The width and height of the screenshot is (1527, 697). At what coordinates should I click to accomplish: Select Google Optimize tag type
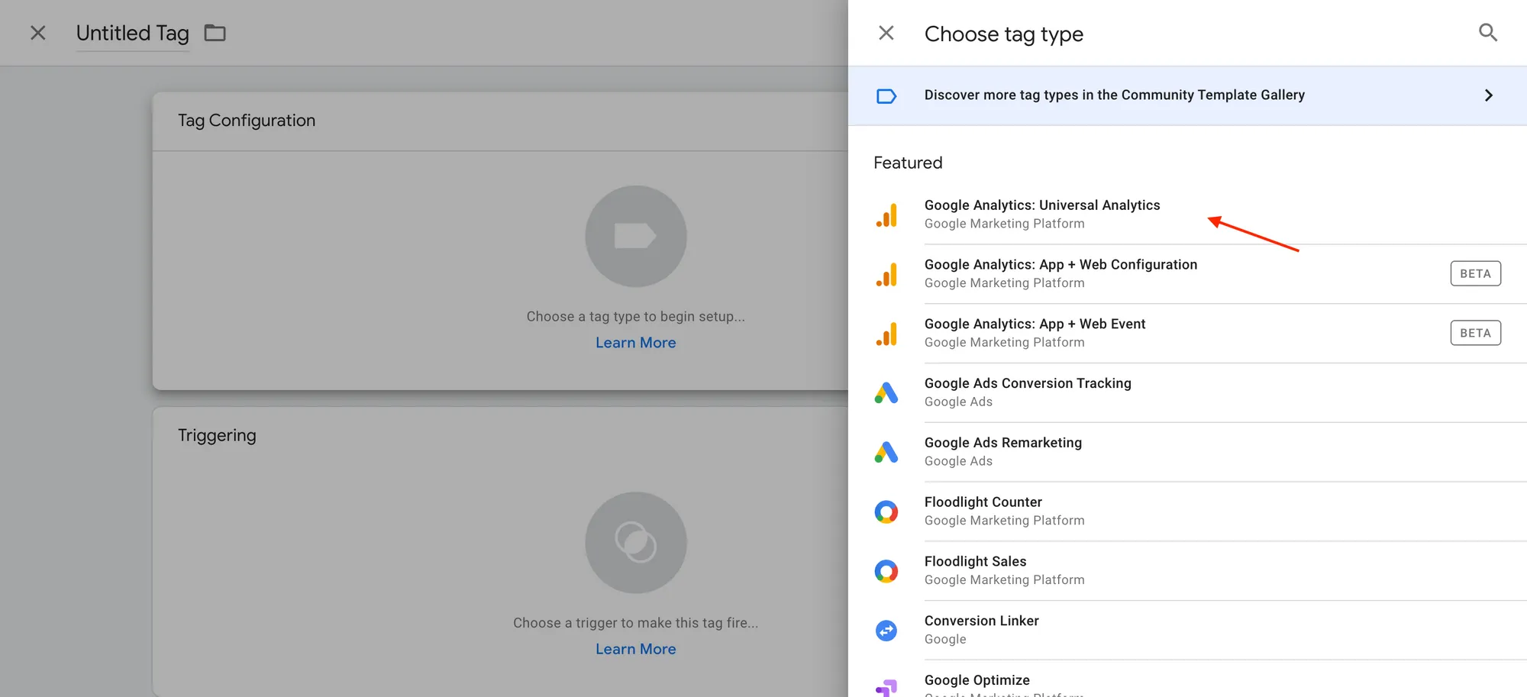click(x=1187, y=679)
